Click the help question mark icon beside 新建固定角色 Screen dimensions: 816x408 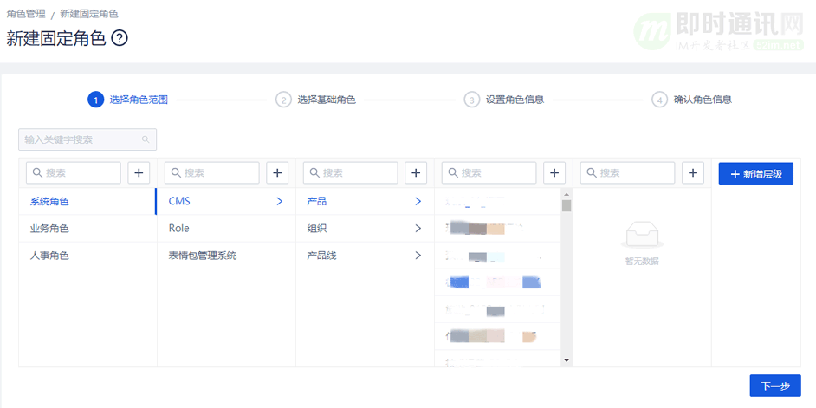click(120, 38)
